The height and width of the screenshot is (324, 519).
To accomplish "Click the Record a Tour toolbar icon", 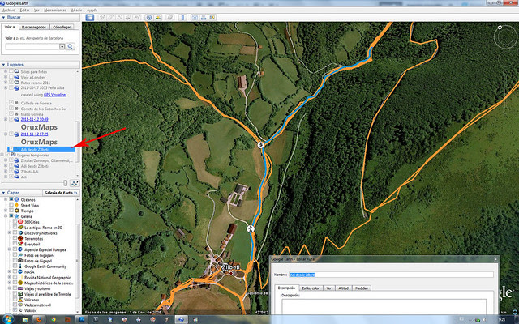I will [137, 18].
